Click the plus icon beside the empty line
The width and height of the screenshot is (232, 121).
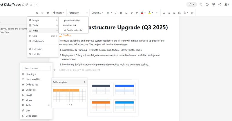[55, 70]
